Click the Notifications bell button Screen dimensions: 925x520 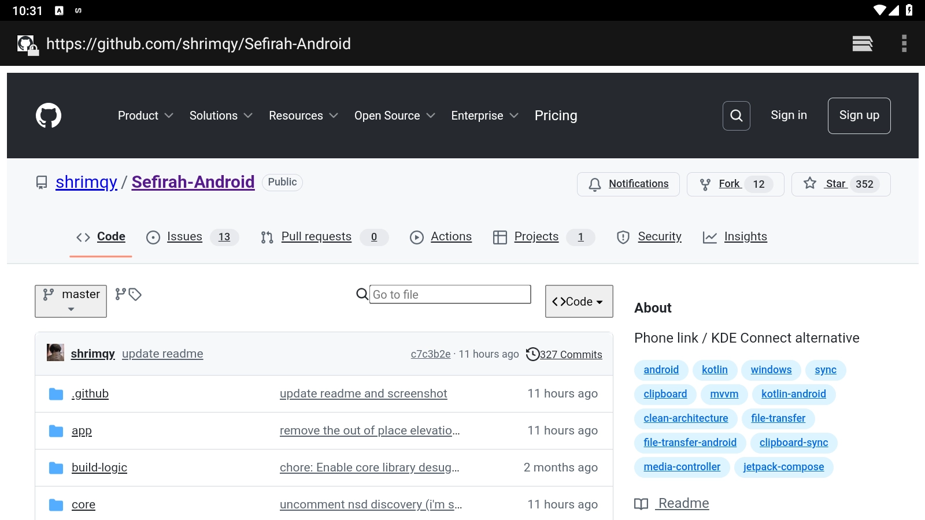pos(628,184)
